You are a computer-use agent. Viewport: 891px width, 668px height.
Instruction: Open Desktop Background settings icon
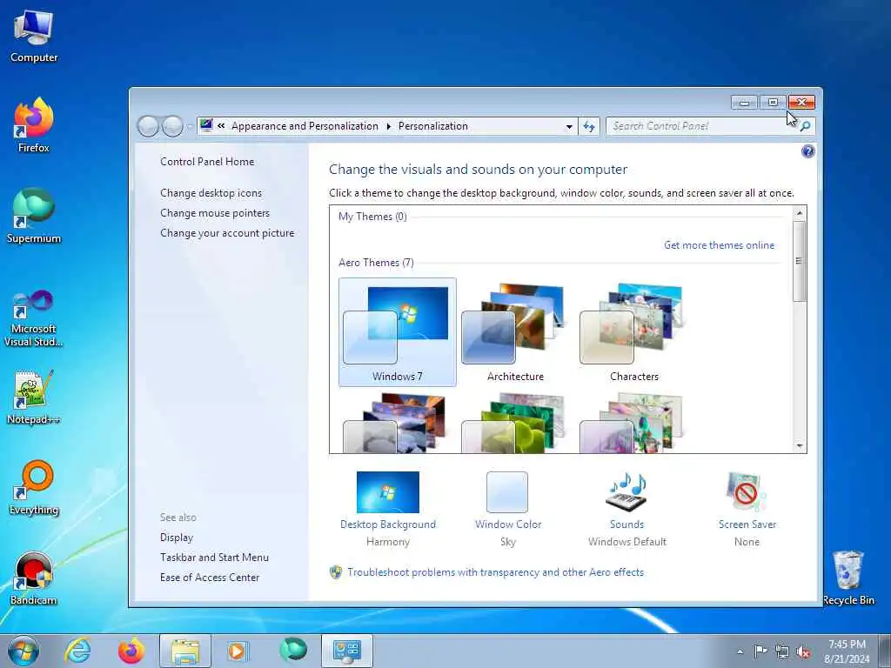click(x=388, y=492)
